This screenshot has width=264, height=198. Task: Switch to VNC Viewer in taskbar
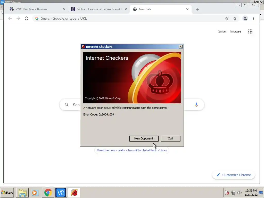[x=61, y=193]
